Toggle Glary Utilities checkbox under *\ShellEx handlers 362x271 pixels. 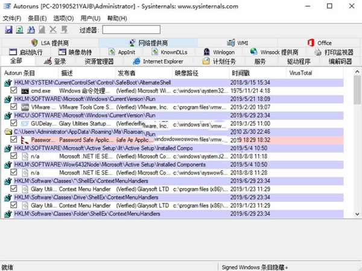point(14,188)
